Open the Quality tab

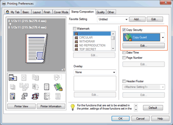pos(101,12)
